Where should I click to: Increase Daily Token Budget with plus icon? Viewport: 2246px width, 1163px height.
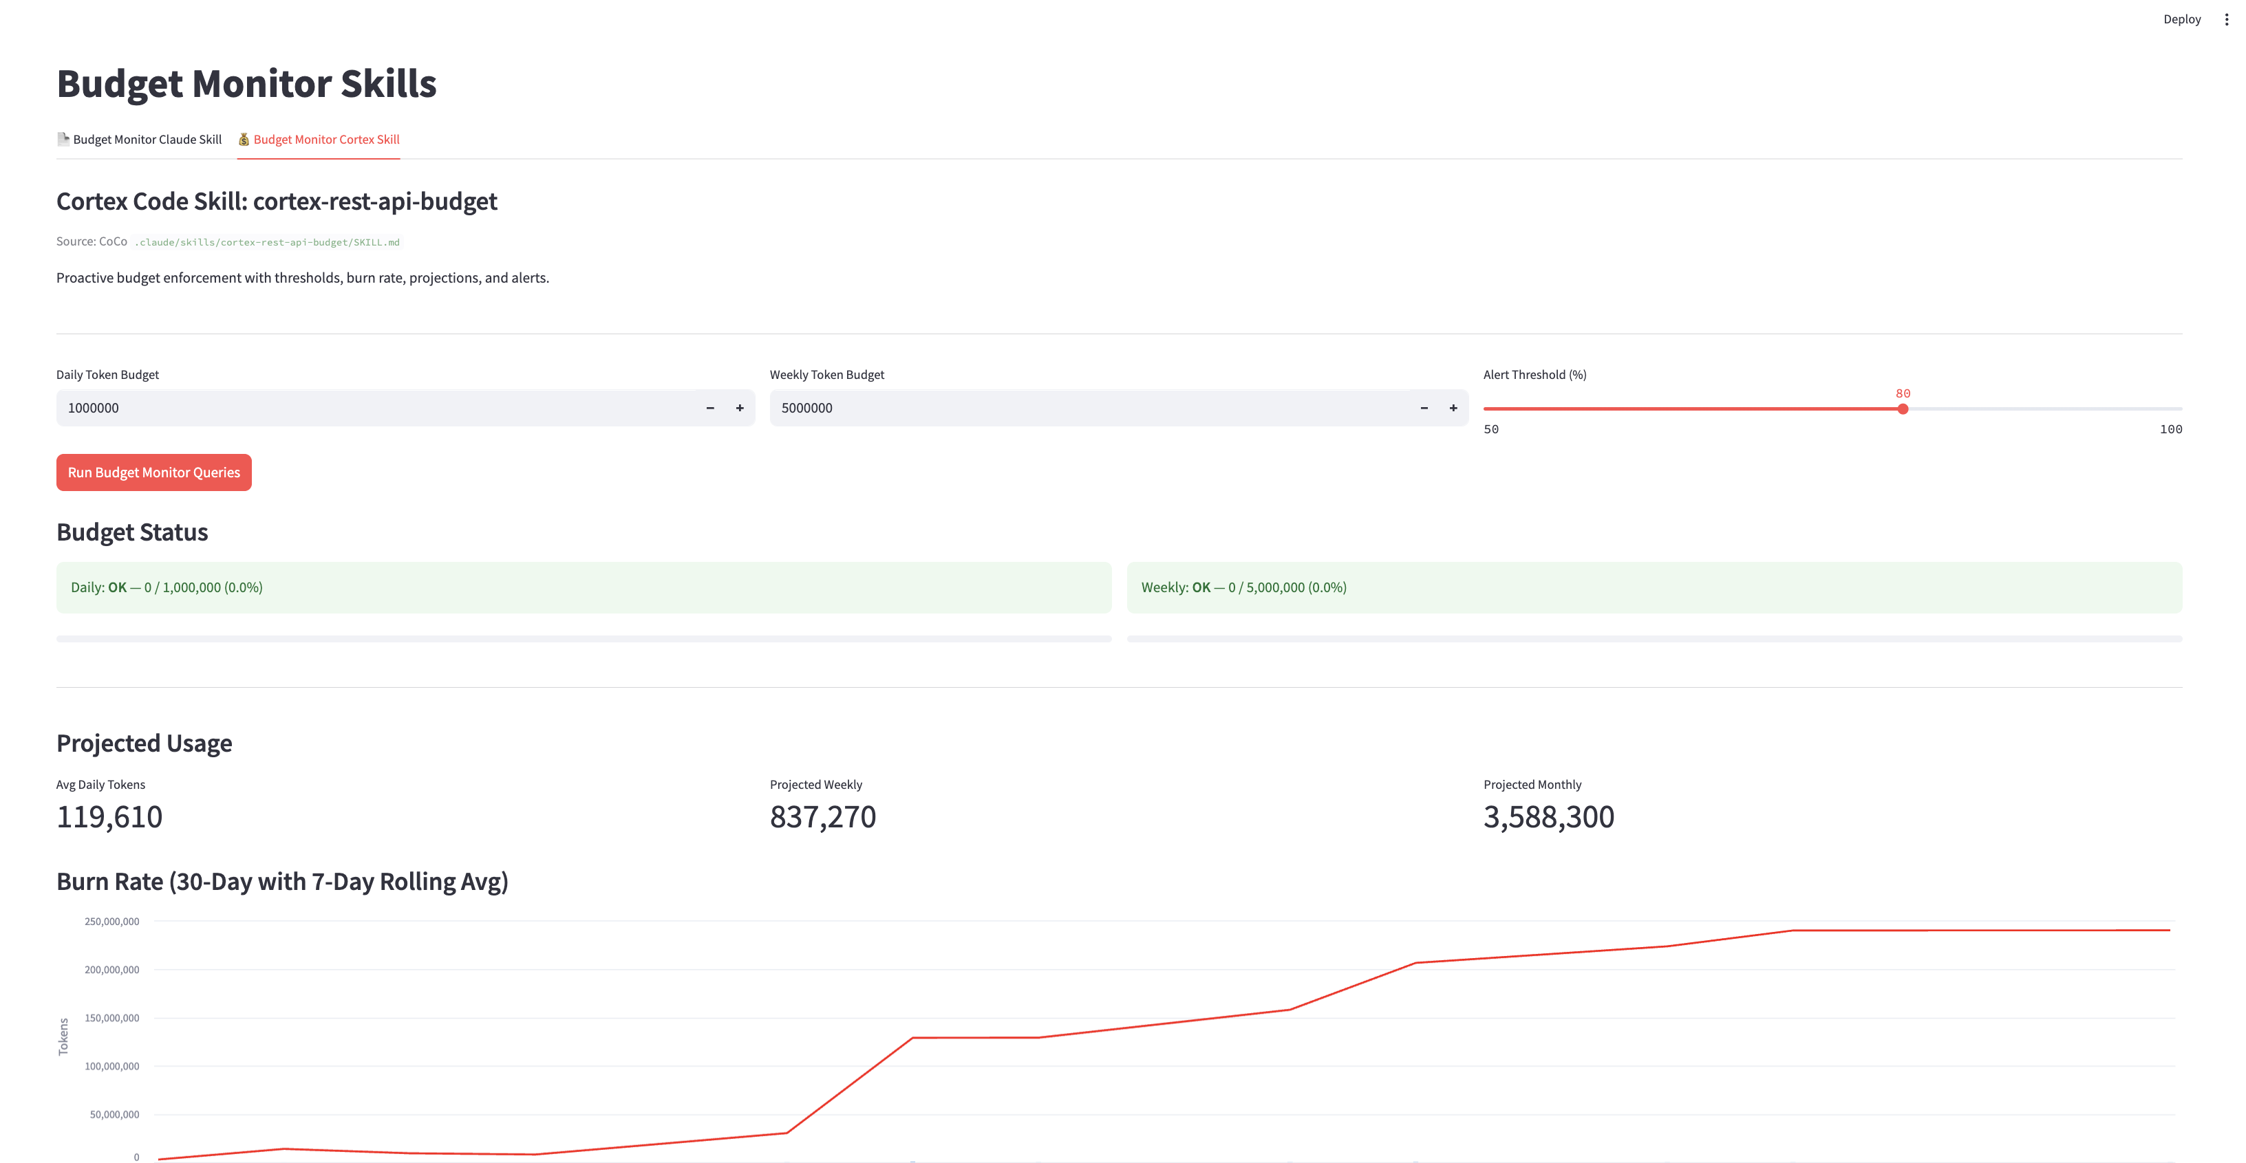click(739, 408)
